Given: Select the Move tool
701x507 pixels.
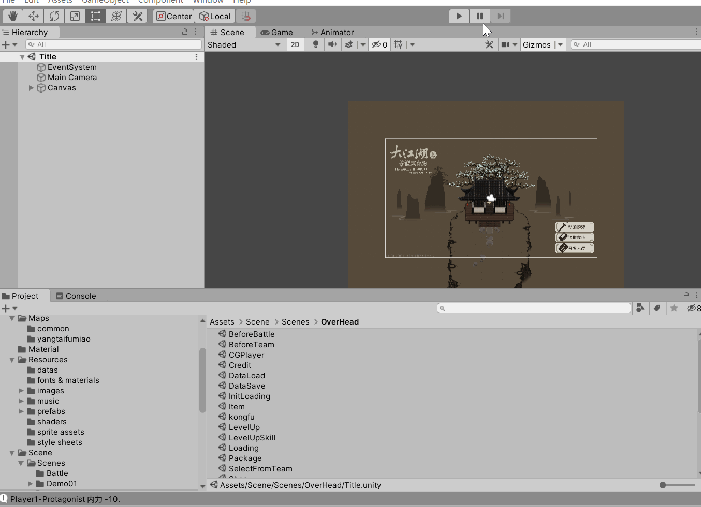Looking at the screenshot, I should [x=33, y=16].
